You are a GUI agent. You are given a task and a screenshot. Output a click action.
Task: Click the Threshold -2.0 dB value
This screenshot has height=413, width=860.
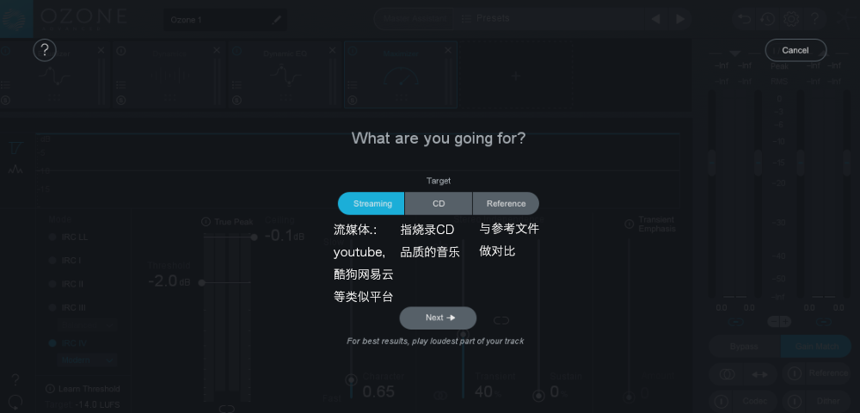(x=169, y=280)
